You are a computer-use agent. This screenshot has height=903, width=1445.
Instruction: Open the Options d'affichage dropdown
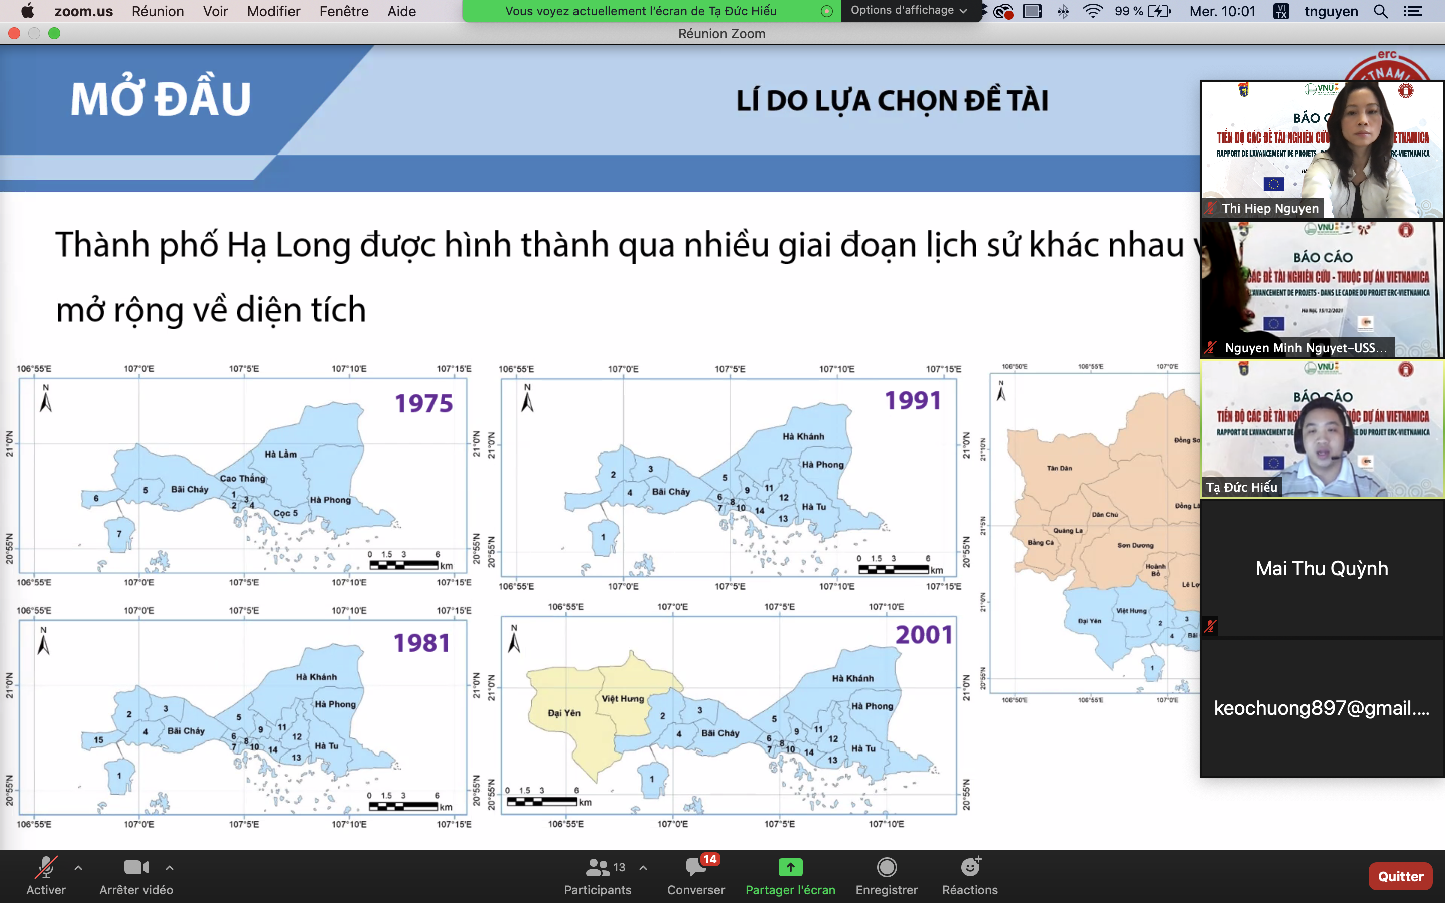(x=908, y=10)
